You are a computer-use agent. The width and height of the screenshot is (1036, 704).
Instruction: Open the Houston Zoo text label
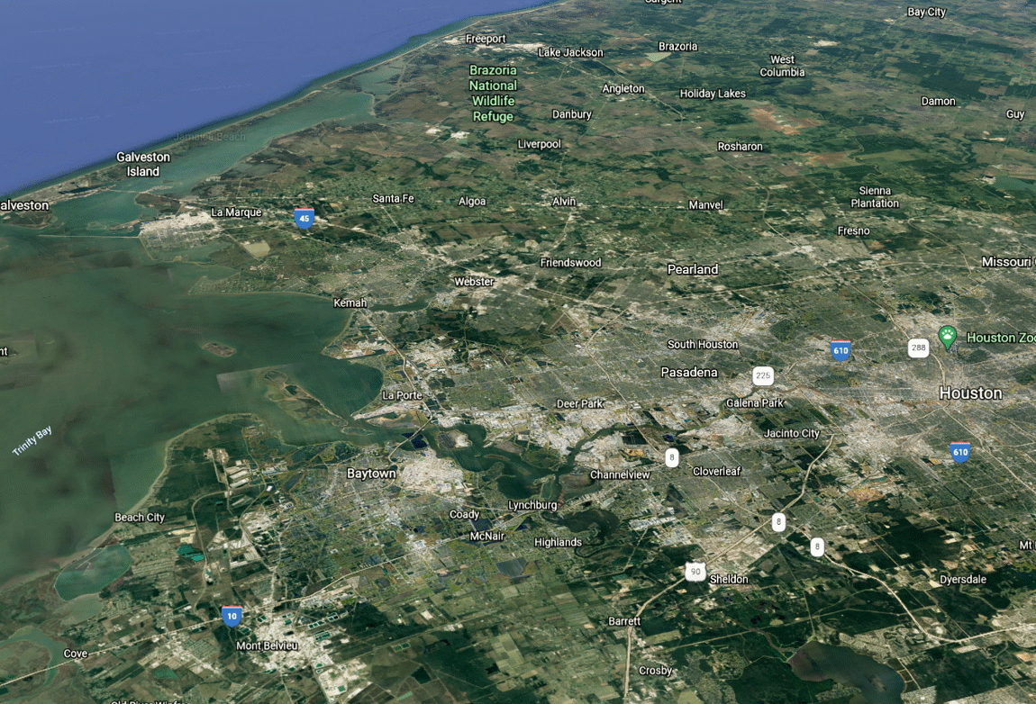click(x=1000, y=338)
